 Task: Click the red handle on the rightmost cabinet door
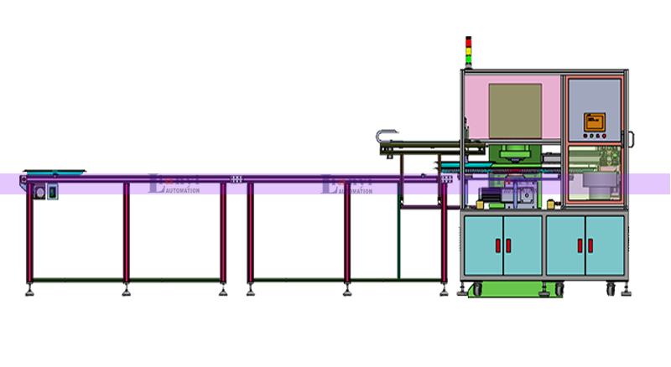590,246
